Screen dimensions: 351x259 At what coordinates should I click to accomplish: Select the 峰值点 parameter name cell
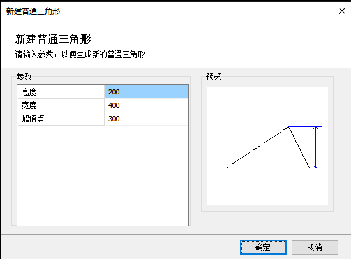click(x=61, y=119)
